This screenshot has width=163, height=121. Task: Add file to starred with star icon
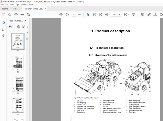coord(10,15)
